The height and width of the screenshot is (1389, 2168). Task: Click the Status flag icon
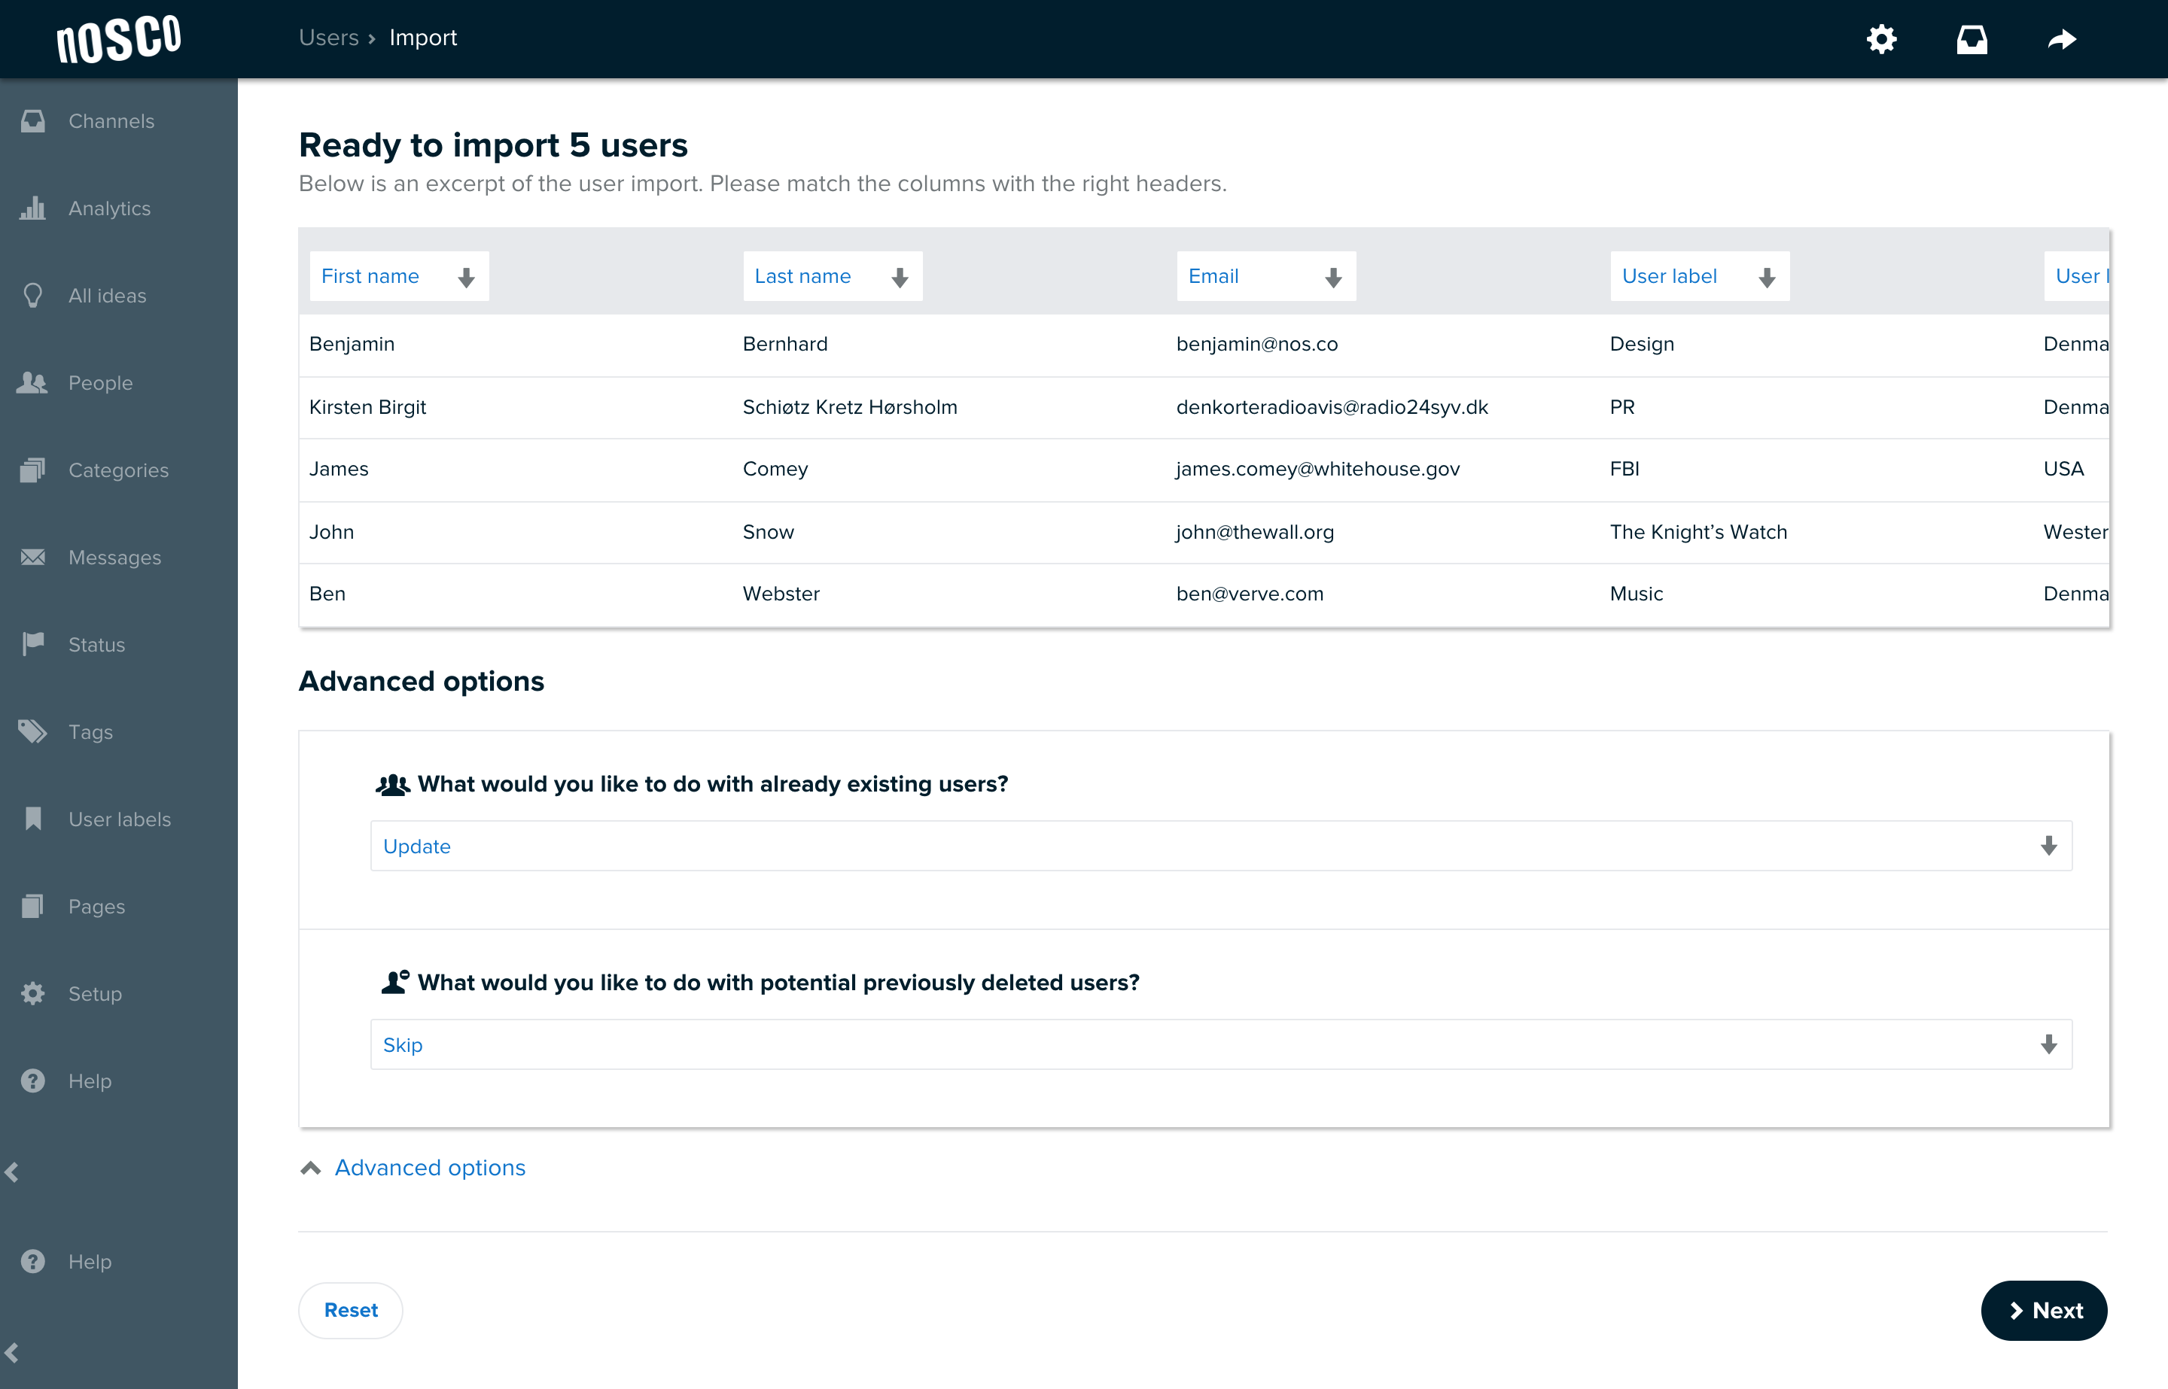[33, 644]
